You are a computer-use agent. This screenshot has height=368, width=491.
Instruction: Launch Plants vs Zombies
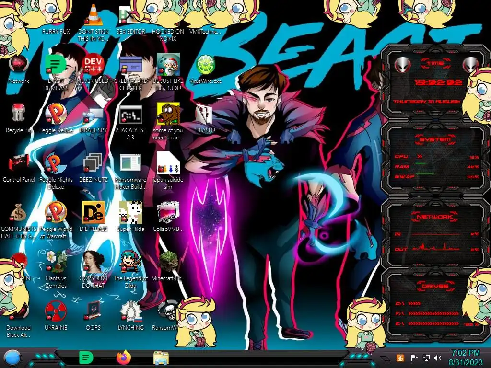point(56,270)
